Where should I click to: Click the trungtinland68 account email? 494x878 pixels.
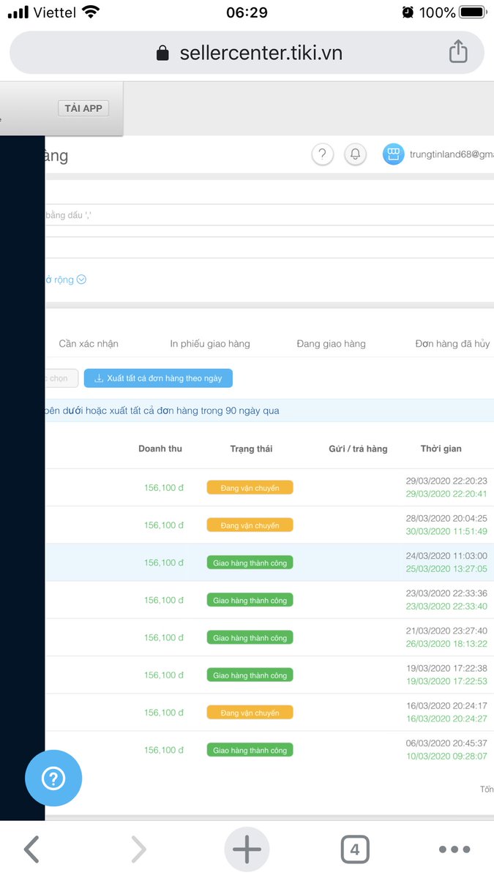pos(452,154)
